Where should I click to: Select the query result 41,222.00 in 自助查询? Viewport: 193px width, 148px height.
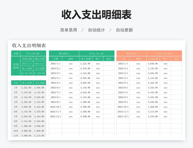point(40,73)
